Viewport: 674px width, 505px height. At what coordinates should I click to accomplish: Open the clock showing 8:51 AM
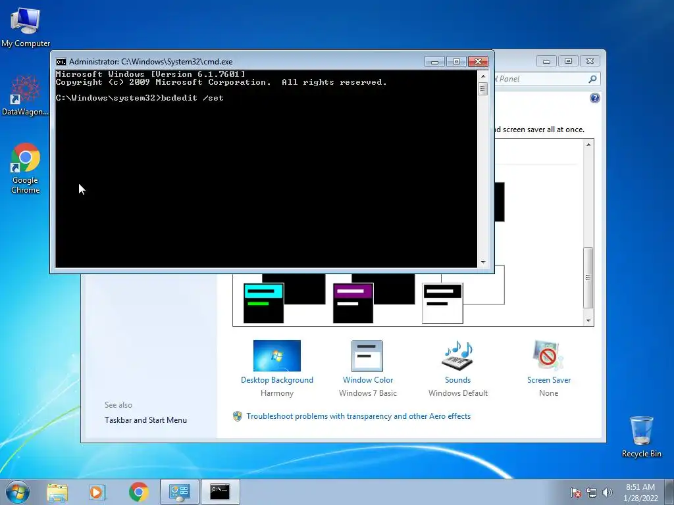[x=640, y=493]
